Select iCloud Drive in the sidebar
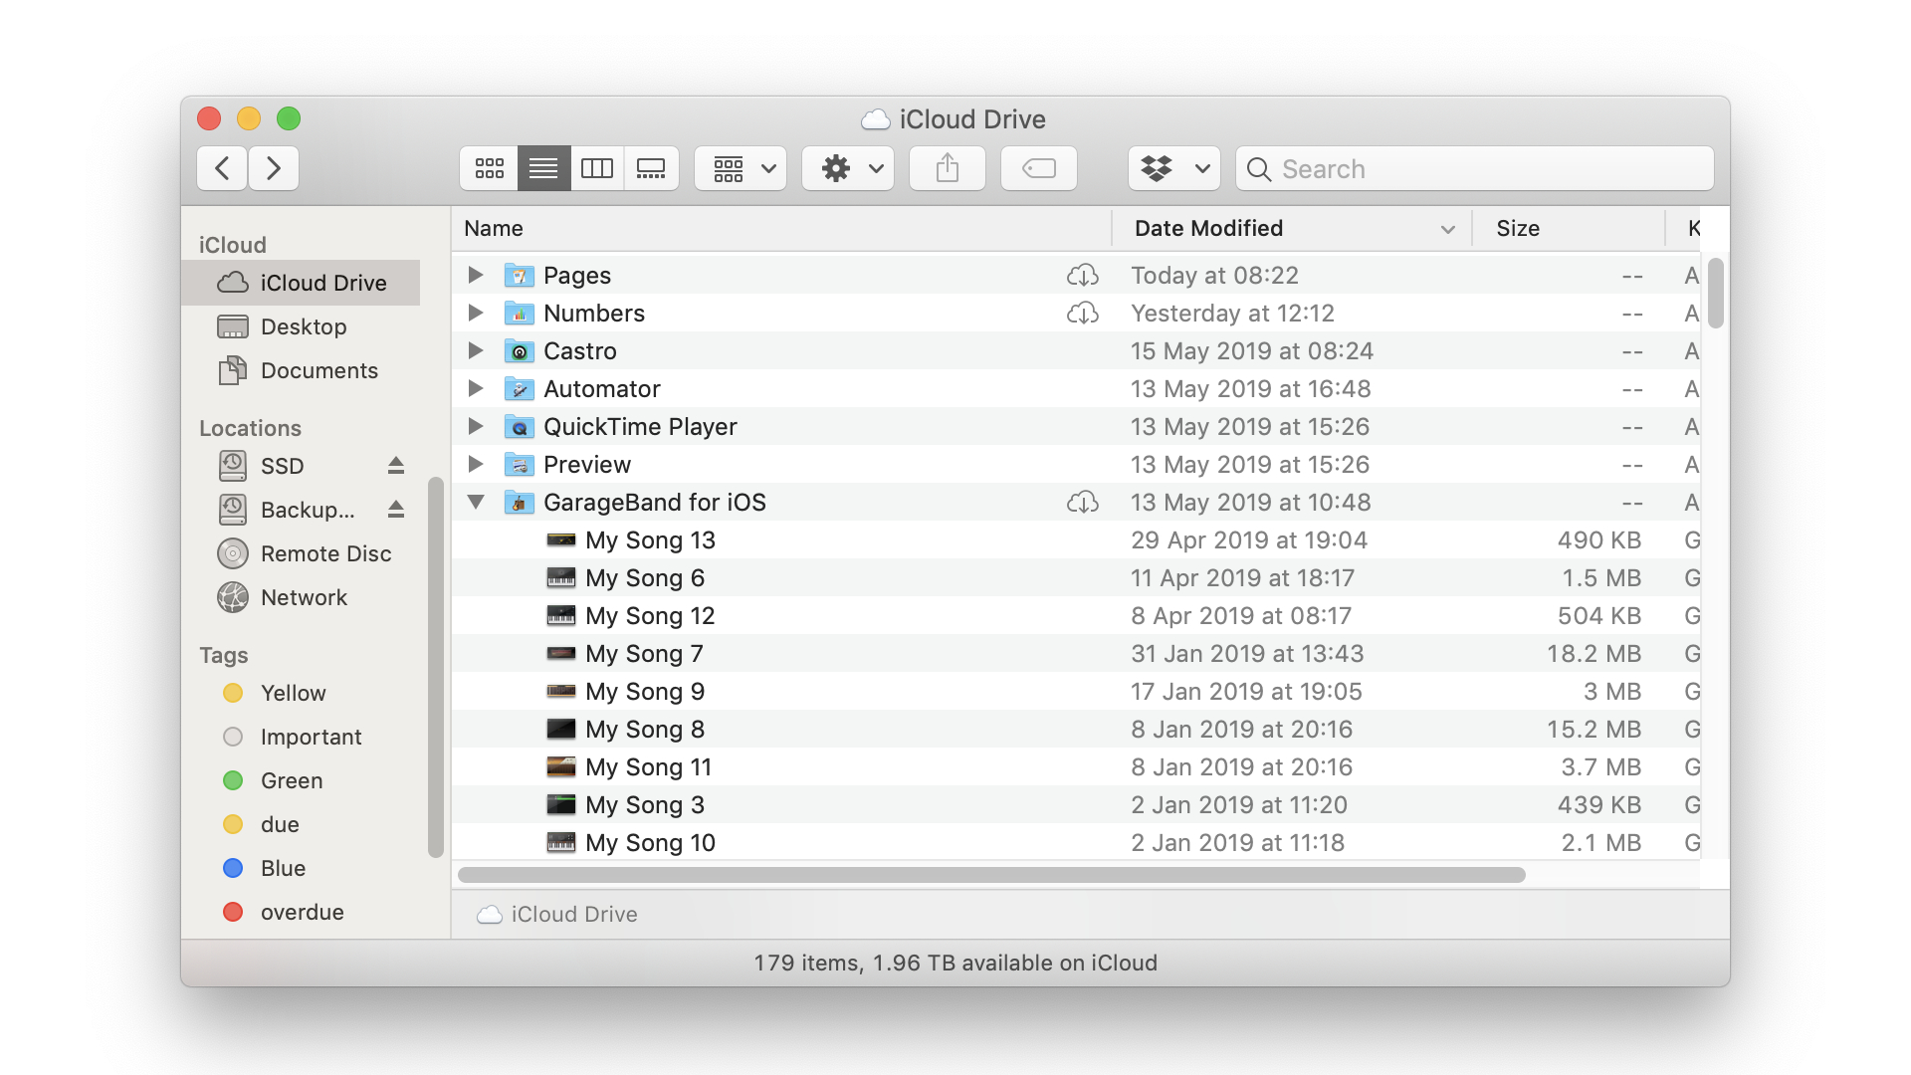The width and height of the screenshot is (1911, 1075). (306, 281)
